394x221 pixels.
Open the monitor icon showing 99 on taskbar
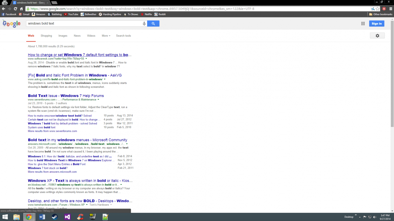pos(93,217)
